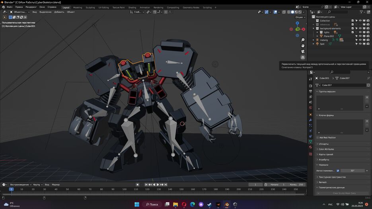Screen dimensions: 372x209
Task: Click the blue Z axis on navigation gizmo
Action: tap(298, 23)
